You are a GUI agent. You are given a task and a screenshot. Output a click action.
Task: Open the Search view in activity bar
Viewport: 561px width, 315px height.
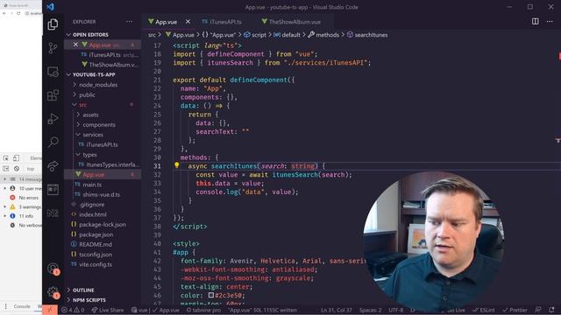tap(53, 142)
